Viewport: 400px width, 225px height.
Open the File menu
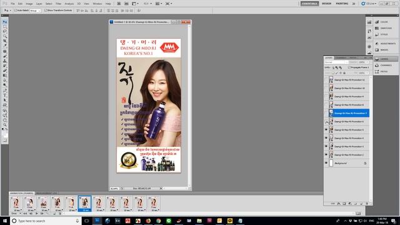tap(12, 4)
